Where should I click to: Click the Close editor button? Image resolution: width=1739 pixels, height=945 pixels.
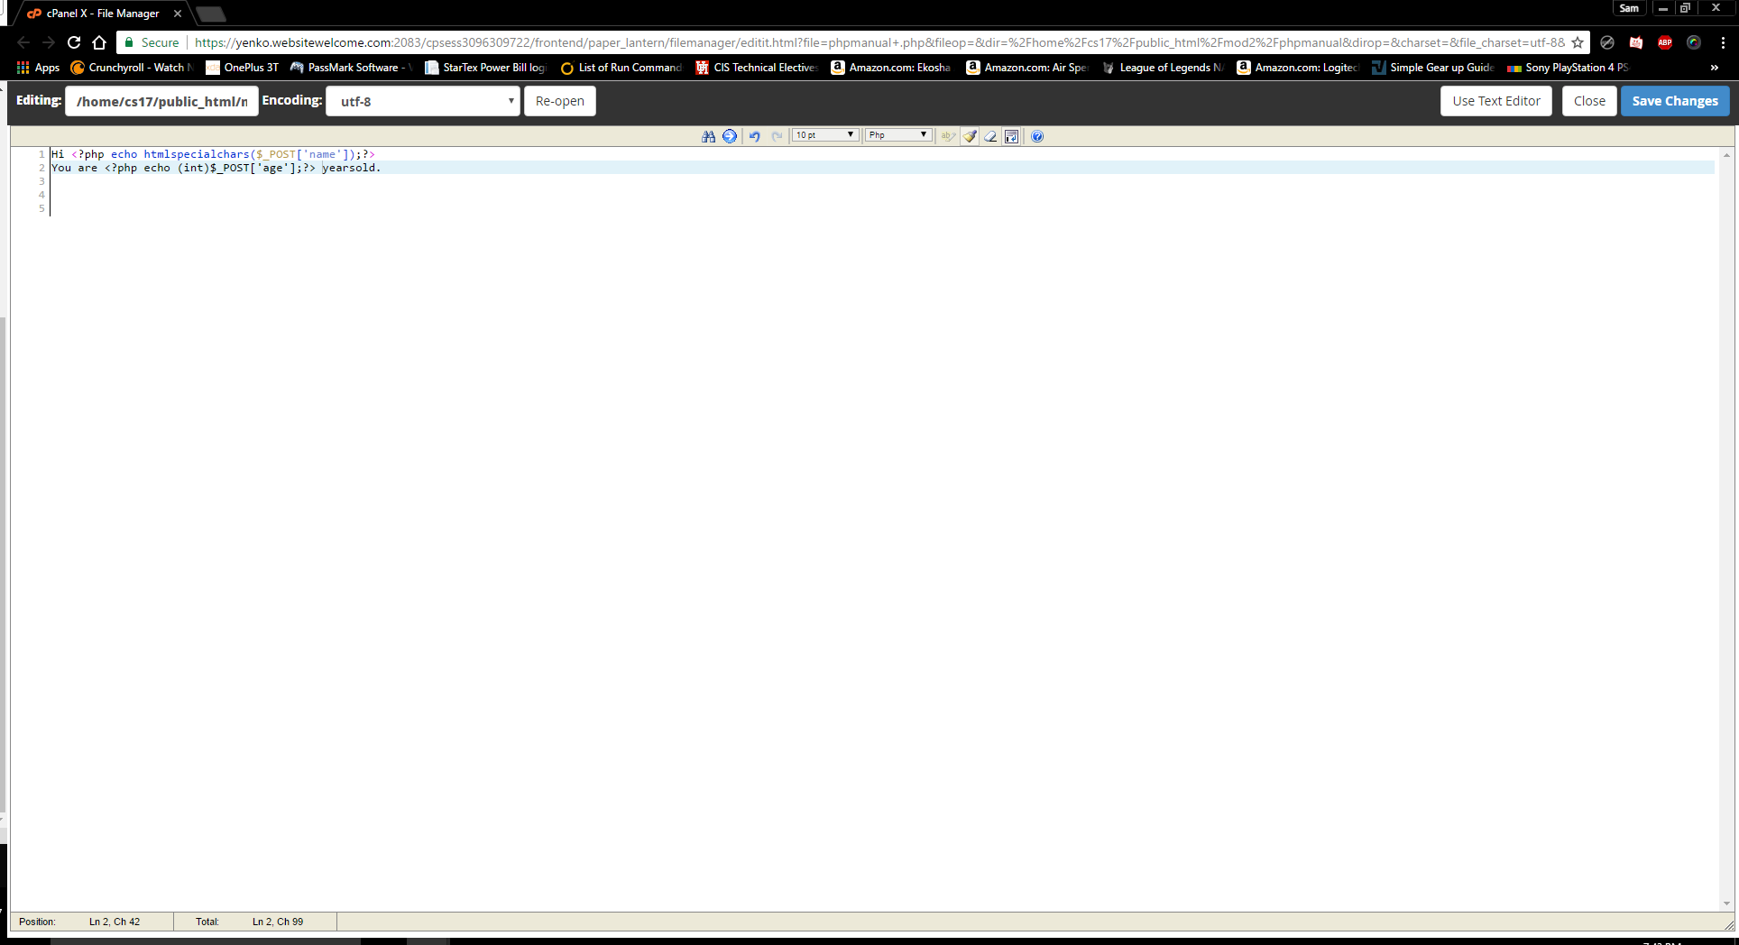click(1589, 101)
